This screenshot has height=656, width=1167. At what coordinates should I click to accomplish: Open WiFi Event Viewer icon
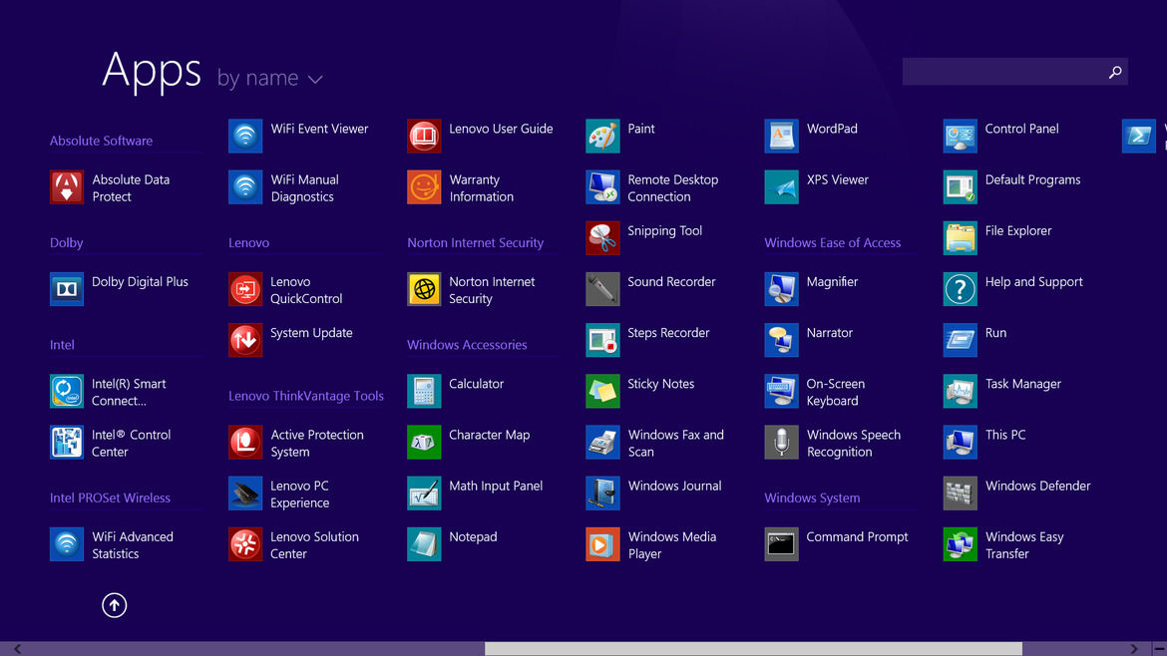click(x=244, y=137)
